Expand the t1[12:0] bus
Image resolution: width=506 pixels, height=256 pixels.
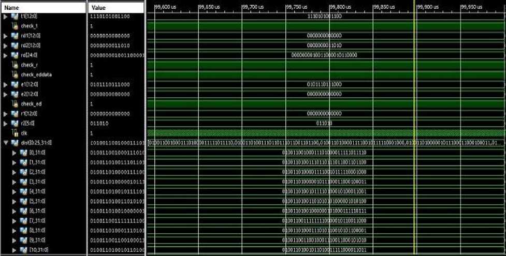click(x=6, y=16)
